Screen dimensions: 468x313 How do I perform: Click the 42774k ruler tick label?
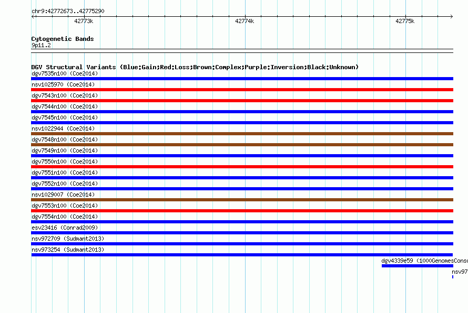(x=245, y=21)
